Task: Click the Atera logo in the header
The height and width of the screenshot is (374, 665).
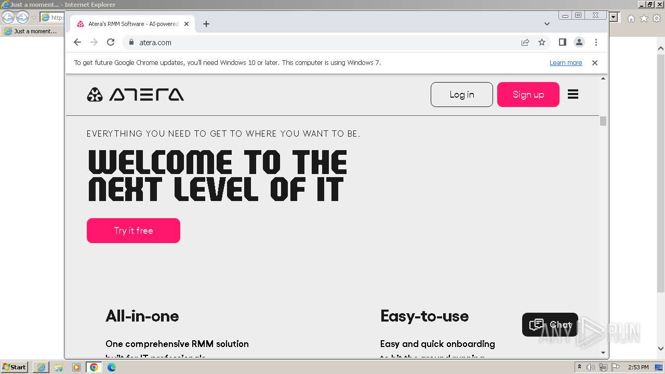Action: coord(135,95)
